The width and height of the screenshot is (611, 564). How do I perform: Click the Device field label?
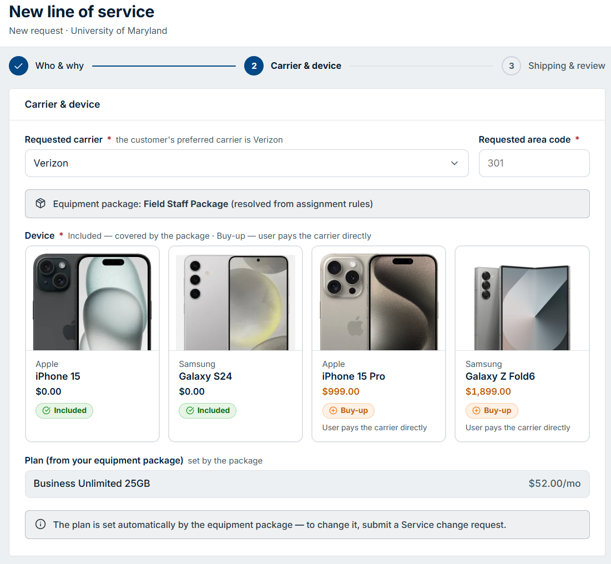coord(40,235)
